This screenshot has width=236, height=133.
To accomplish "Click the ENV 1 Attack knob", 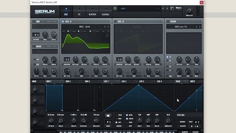I will [51, 121].
